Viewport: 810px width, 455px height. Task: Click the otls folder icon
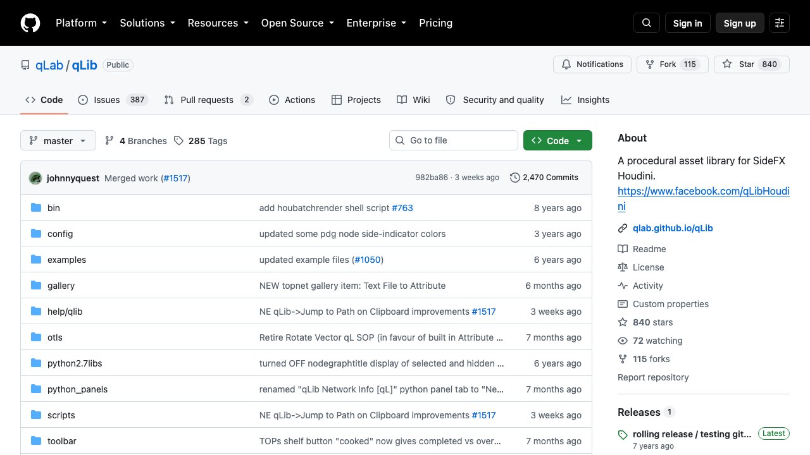[36, 337]
